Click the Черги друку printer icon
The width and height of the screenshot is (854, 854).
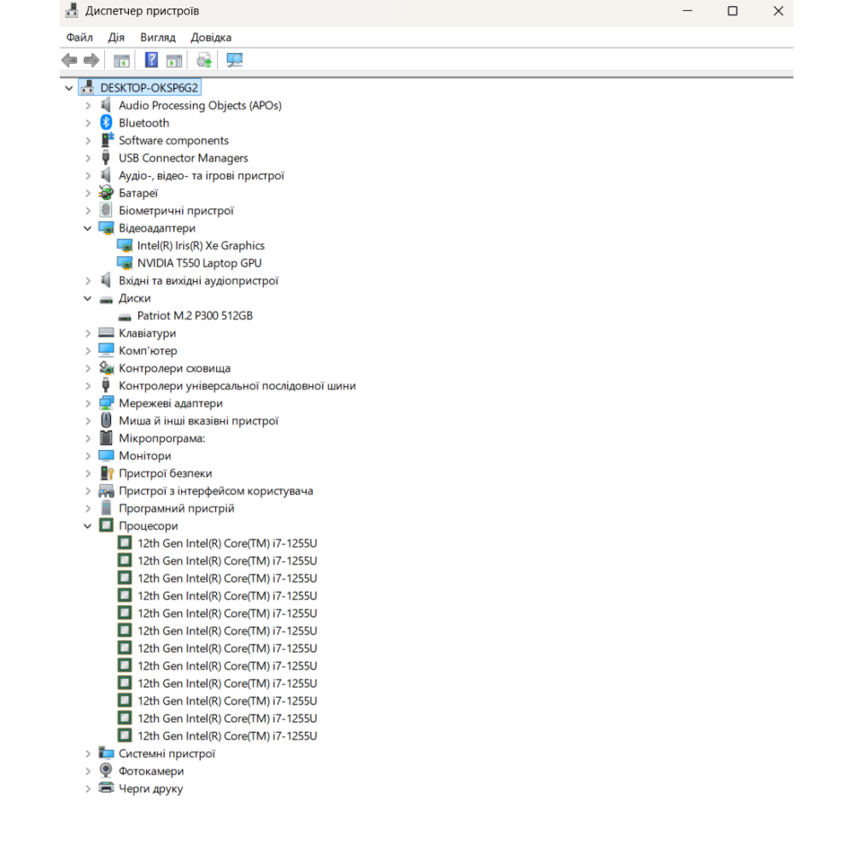tap(106, 789)
